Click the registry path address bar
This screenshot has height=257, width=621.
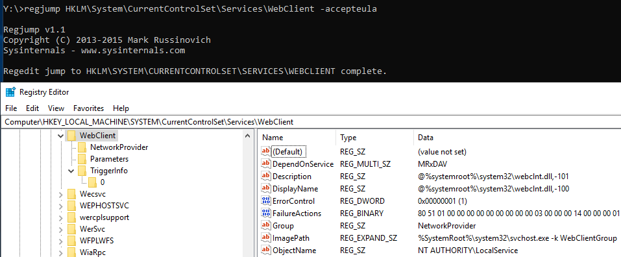pos(310,121)
